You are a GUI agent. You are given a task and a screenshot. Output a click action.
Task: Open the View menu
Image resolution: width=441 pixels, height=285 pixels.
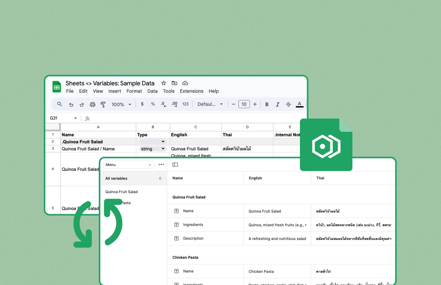pos(98,91)
